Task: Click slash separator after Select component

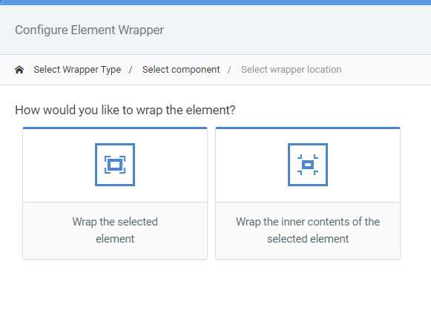Action: 229,70
